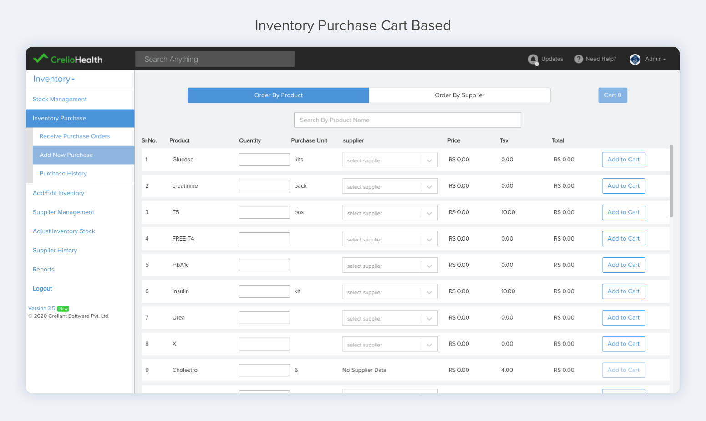Image resolution: width=706 pixels, height=421 pixels.
Task: Open the supplier selector for Glucose
Action: (x=390, y=160)
